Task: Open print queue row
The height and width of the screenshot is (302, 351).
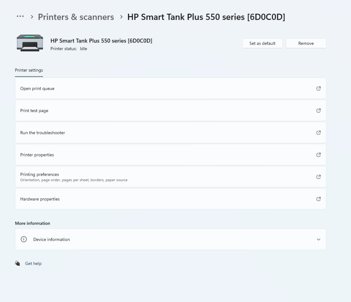Action: tap(171, 88)
